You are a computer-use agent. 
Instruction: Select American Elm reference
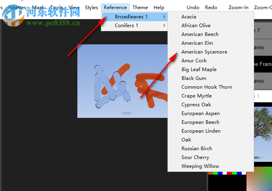click(x=211, y=43)
